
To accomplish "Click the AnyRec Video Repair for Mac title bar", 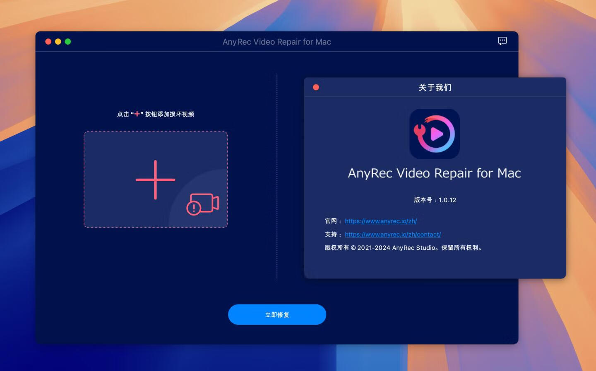I will tap(277, 41).
